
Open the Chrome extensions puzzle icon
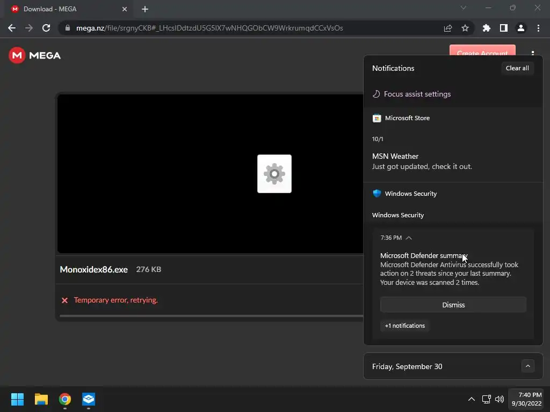[x=487, y=28]
